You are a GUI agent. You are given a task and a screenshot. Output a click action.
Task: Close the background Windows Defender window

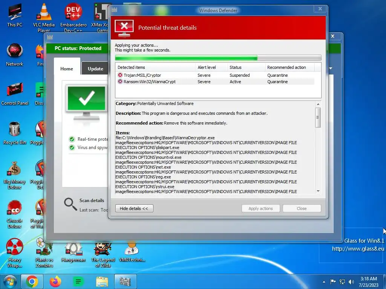pyautogui.click(x=333, y=36)
